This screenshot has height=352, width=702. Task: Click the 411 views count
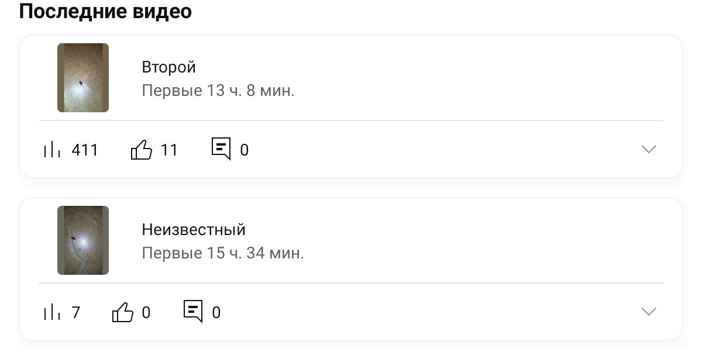(x=85, y=150)
